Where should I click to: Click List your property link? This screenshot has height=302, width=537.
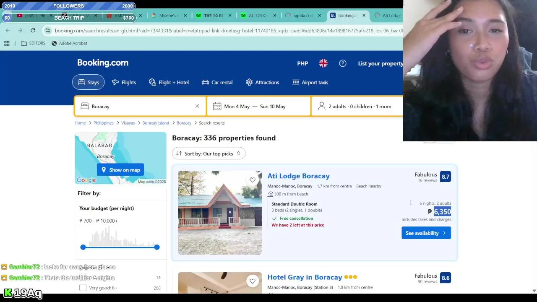coord(380,63)
